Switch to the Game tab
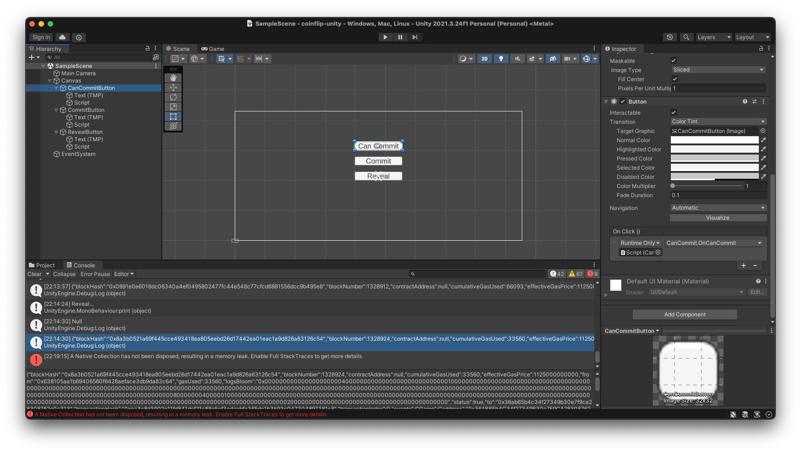The image size is (801, 453). 213,49
